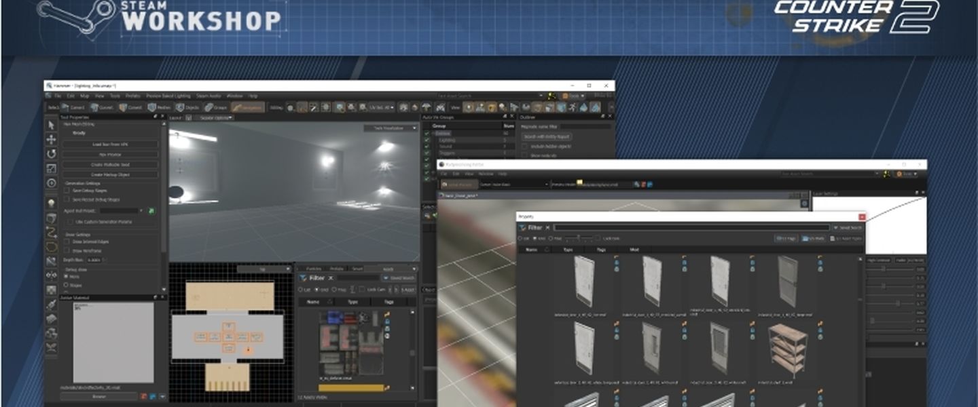
Task: Open the Tools dropdown in the Material Editor title area
Action: click(x=907, y=174)
